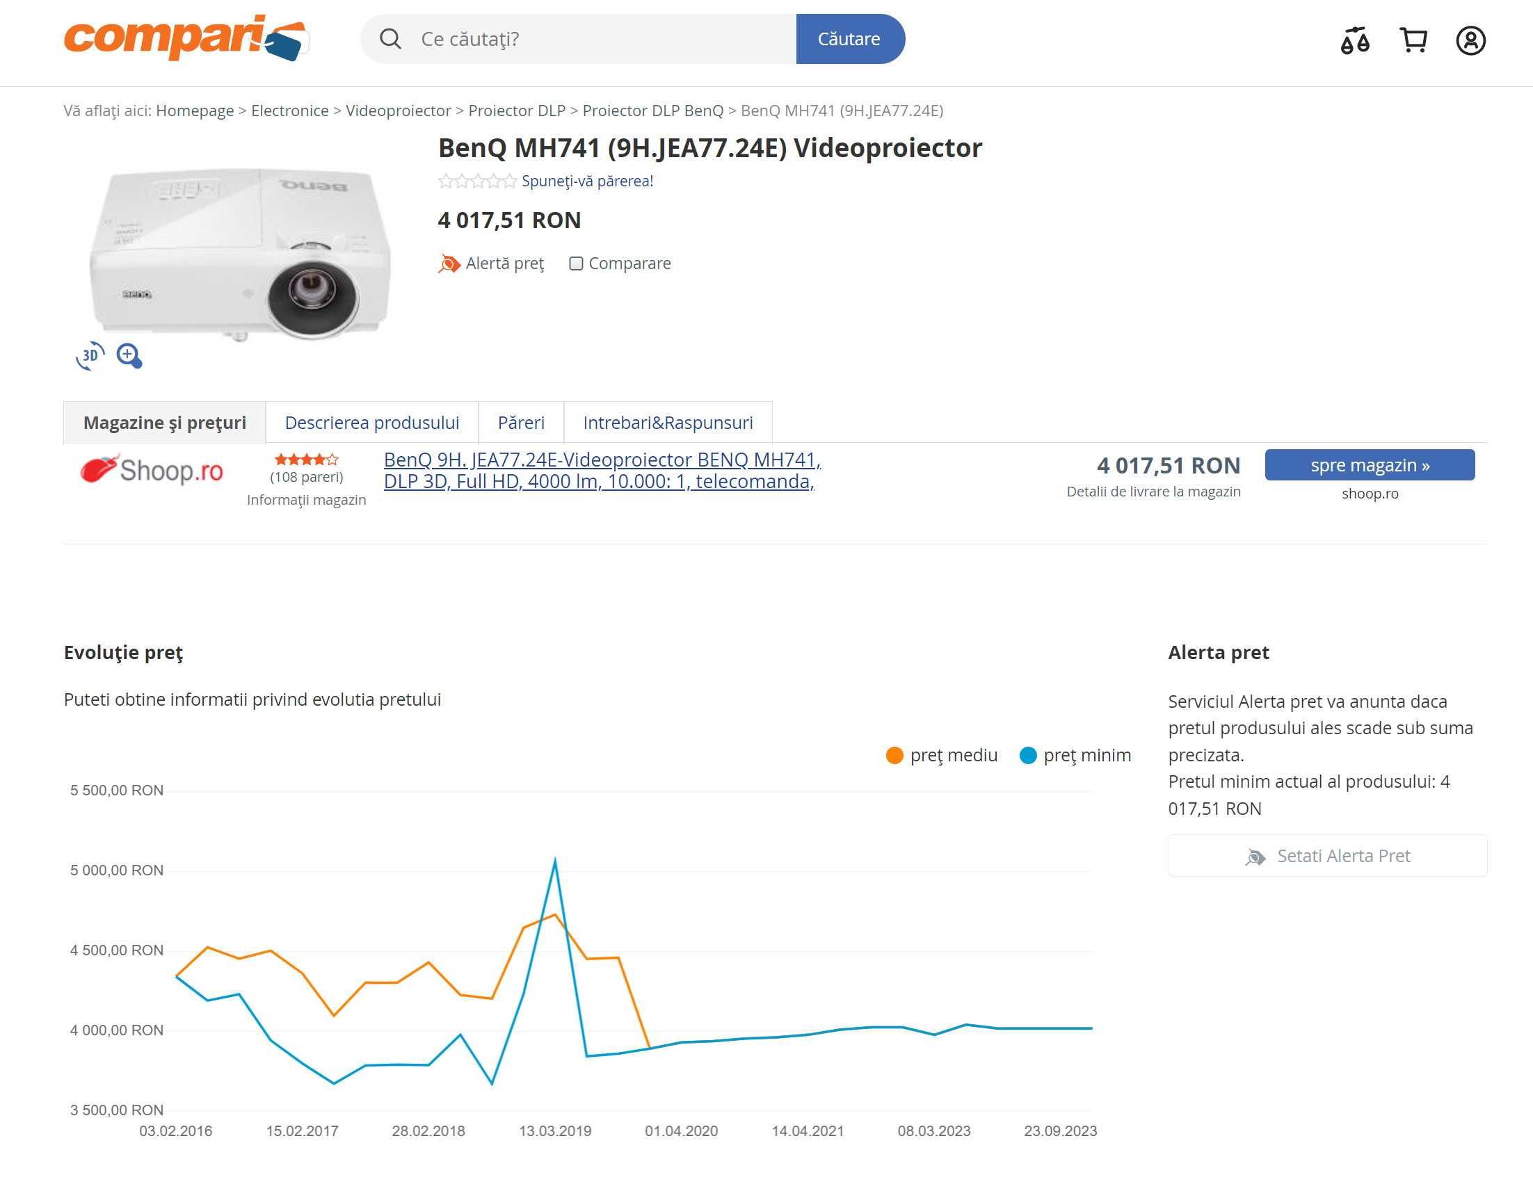Open the Intrebari&Raspunsuri tab
1533x1191 pixels.
[668, 423]
